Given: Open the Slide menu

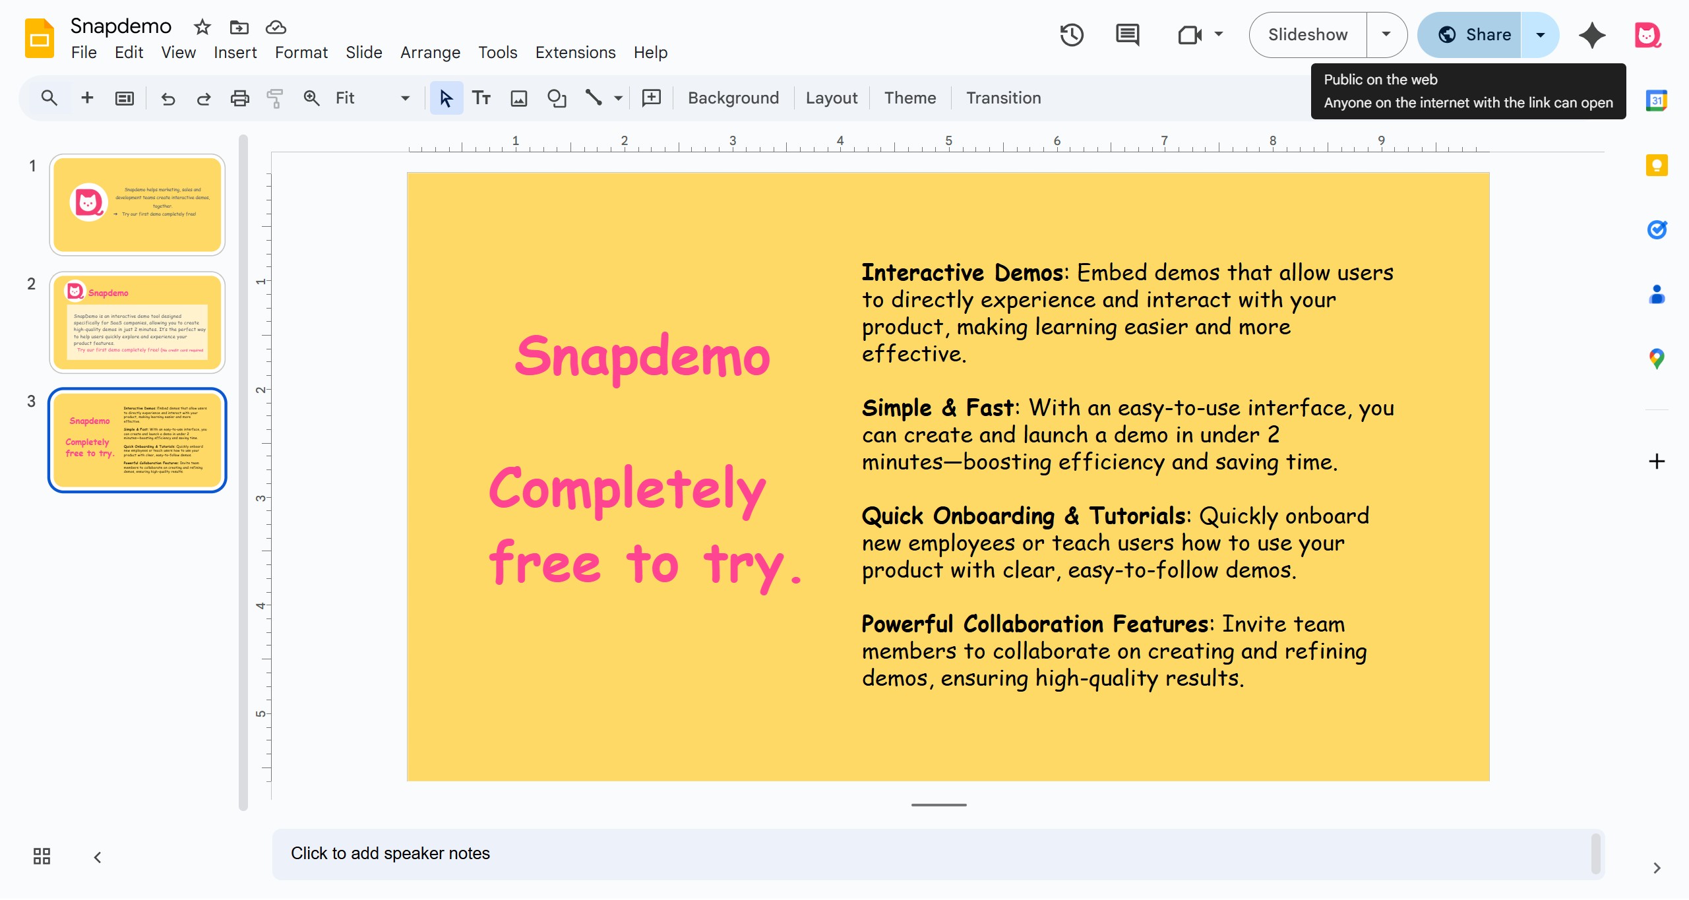Looking at the screenshot, I should (363, 52).
